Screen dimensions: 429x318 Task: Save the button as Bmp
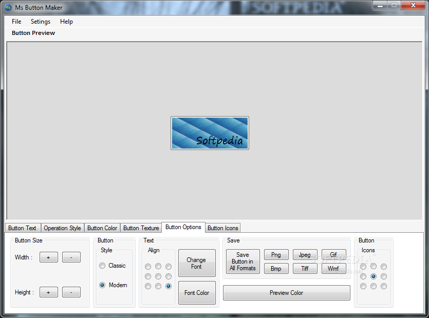click(276, 269)
